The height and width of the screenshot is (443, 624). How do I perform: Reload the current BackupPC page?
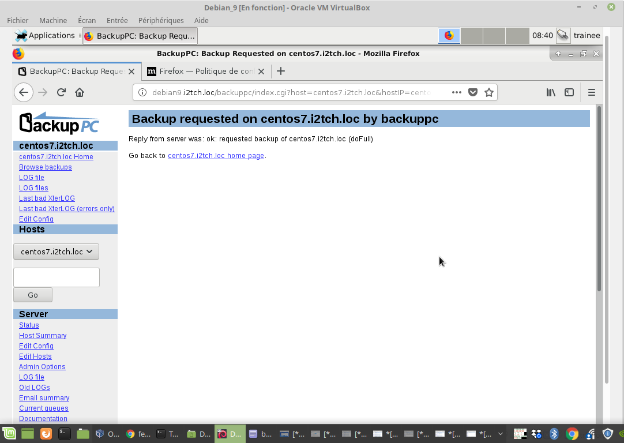click(61, 92)
